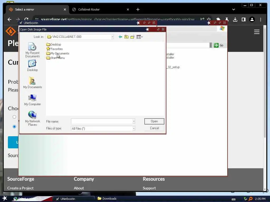Select the Start Menu folder

pyautogui.click(x=55, y=58)
